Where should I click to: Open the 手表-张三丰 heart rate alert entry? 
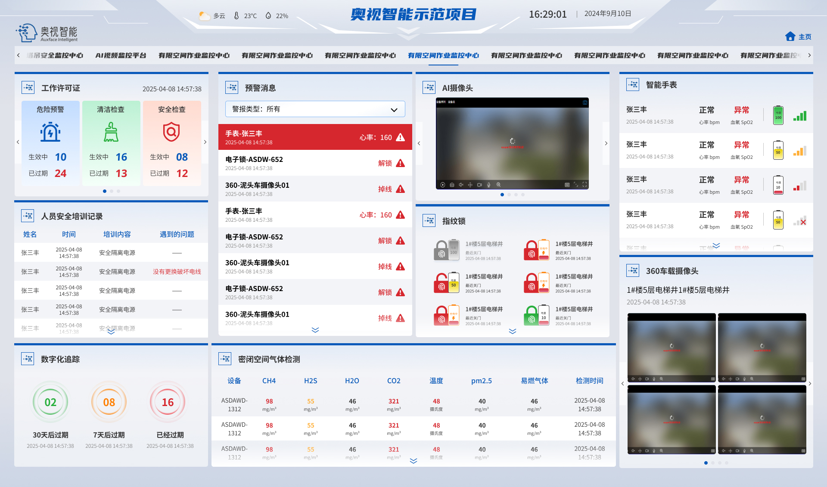(315, 137)
